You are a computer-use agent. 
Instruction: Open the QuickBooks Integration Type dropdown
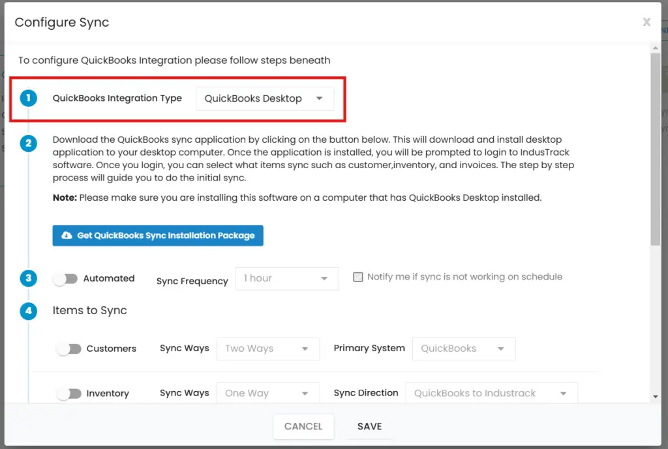pyautogui.click(x=265, y=98)
